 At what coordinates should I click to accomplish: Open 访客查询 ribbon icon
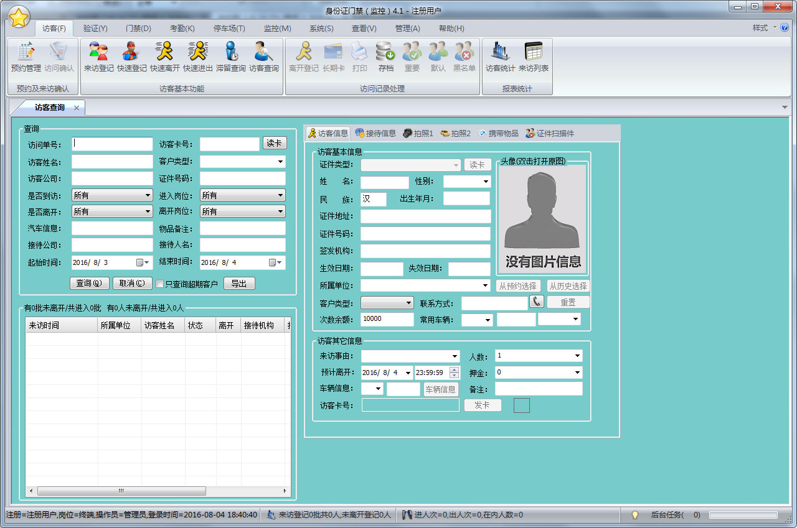click(x=264, y=57)
